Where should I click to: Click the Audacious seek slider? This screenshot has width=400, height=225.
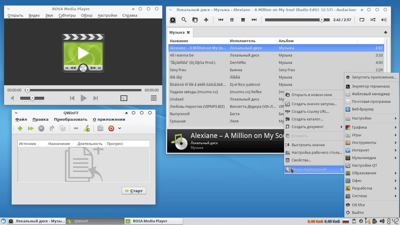click(x=297, y=20)
